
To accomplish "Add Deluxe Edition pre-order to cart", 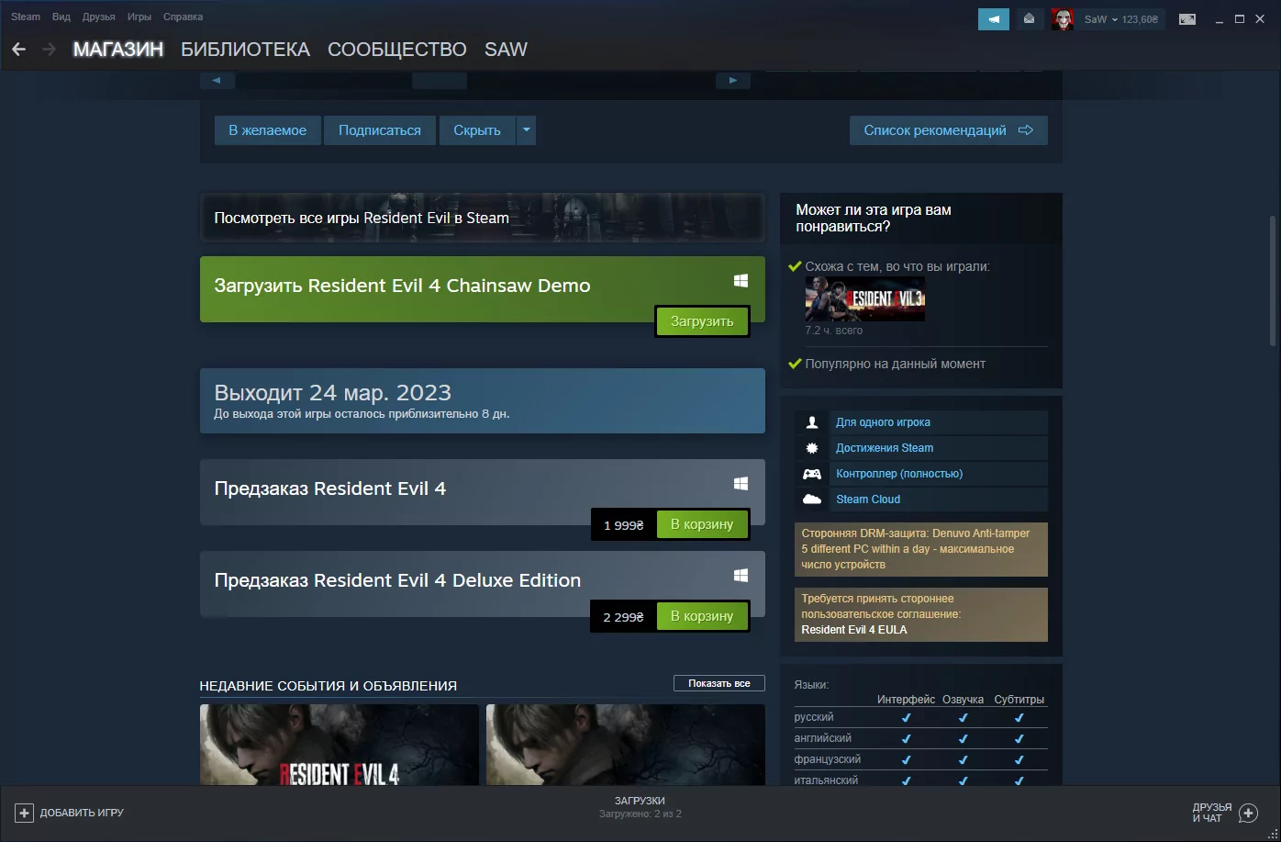I will pyautogui.click(x=702, y=616).
